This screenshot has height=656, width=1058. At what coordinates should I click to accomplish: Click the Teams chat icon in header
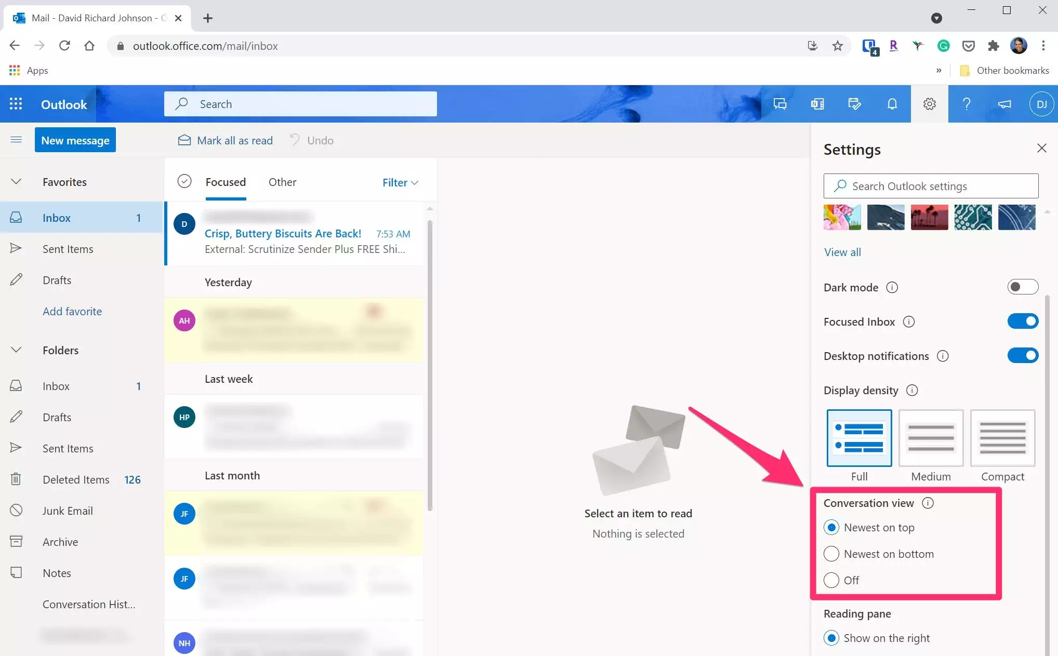[779, 104]
